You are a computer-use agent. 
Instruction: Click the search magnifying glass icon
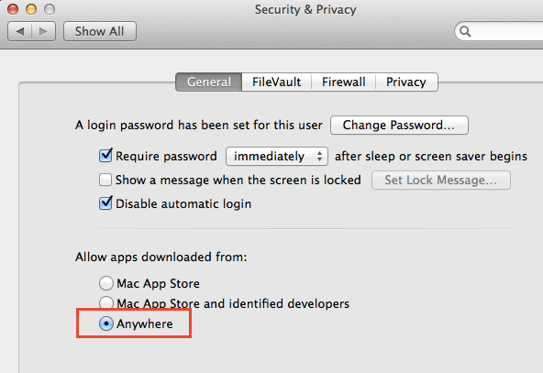point(465,31)
